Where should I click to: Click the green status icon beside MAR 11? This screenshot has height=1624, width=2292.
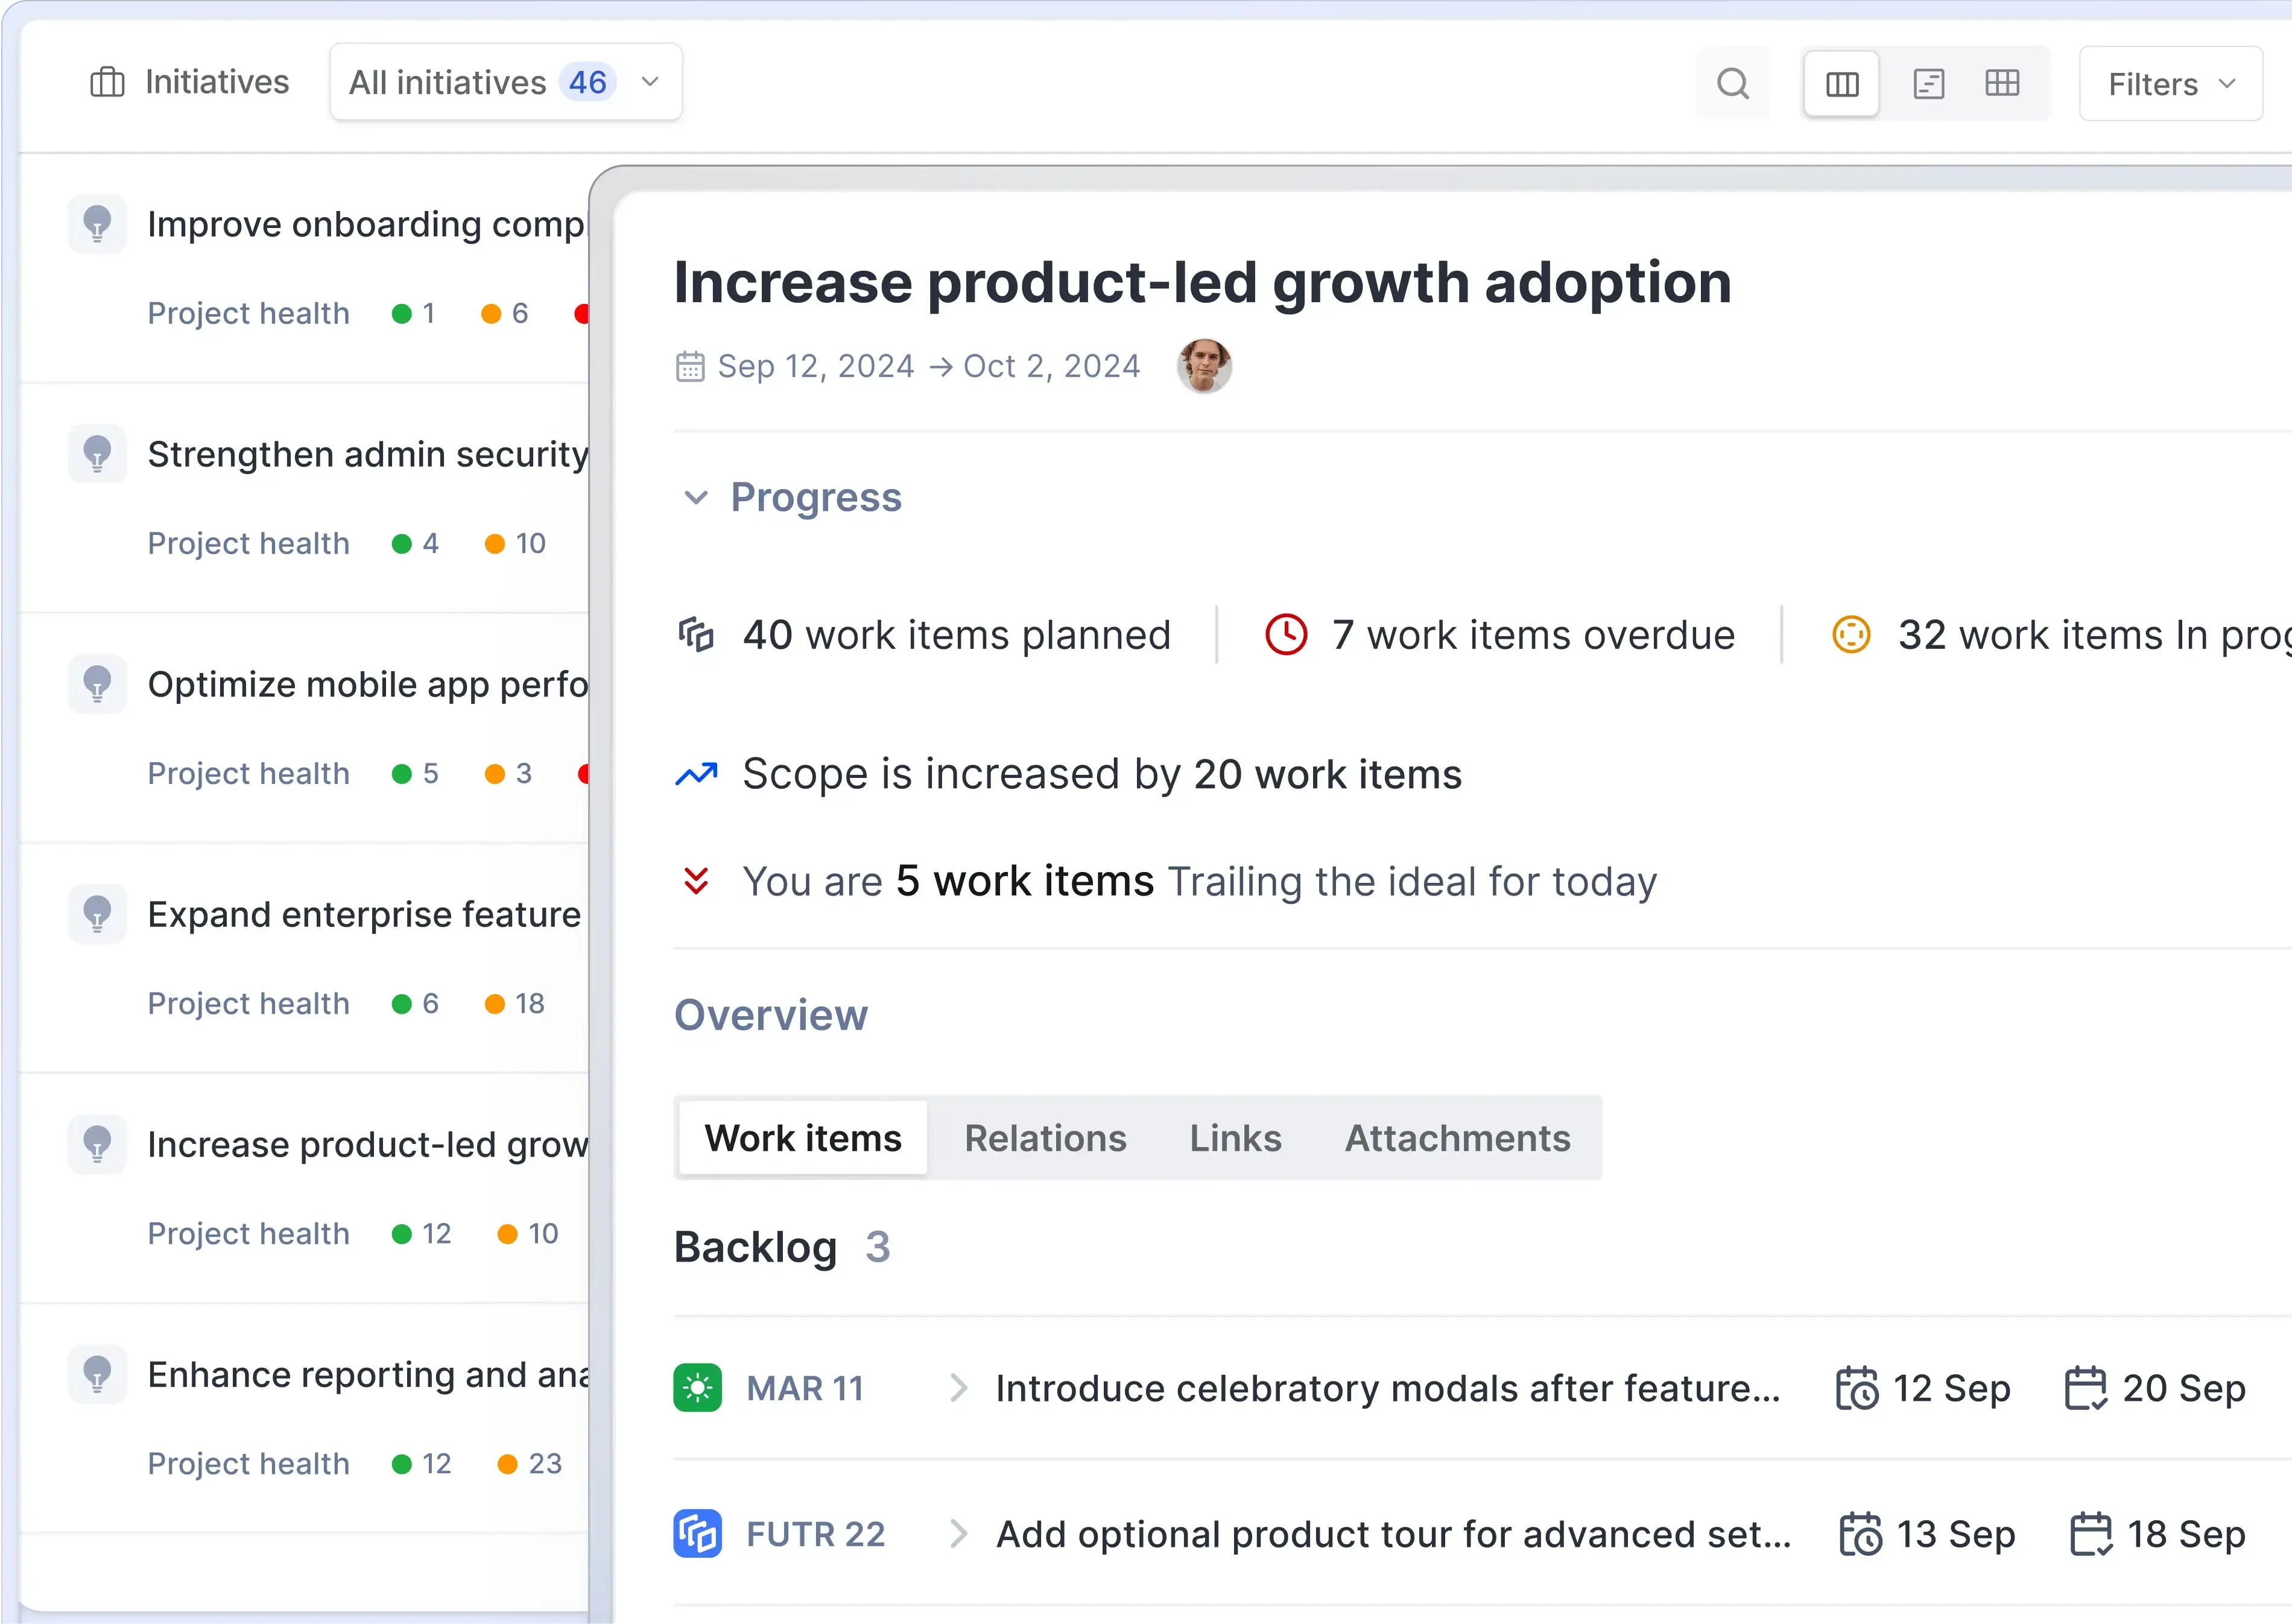[x=697, y=1388]
